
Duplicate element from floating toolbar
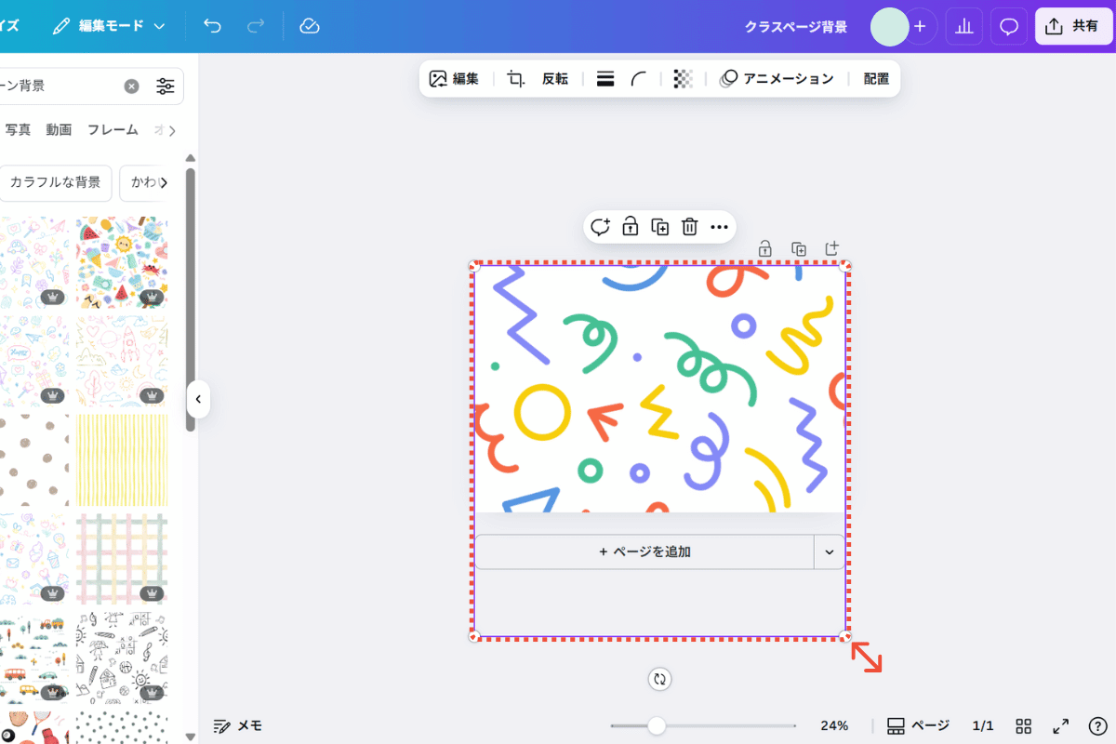click(659, 226)
